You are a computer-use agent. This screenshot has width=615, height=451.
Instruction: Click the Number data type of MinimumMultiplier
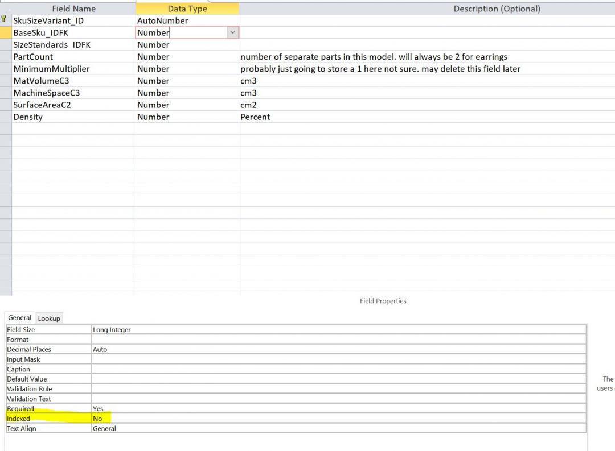point(187,69)
